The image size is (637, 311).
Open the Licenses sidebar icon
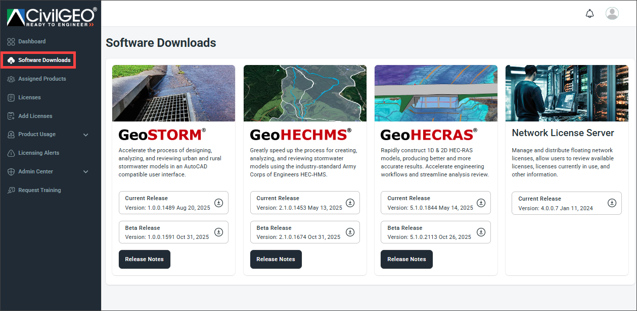(x=10, y=97)
